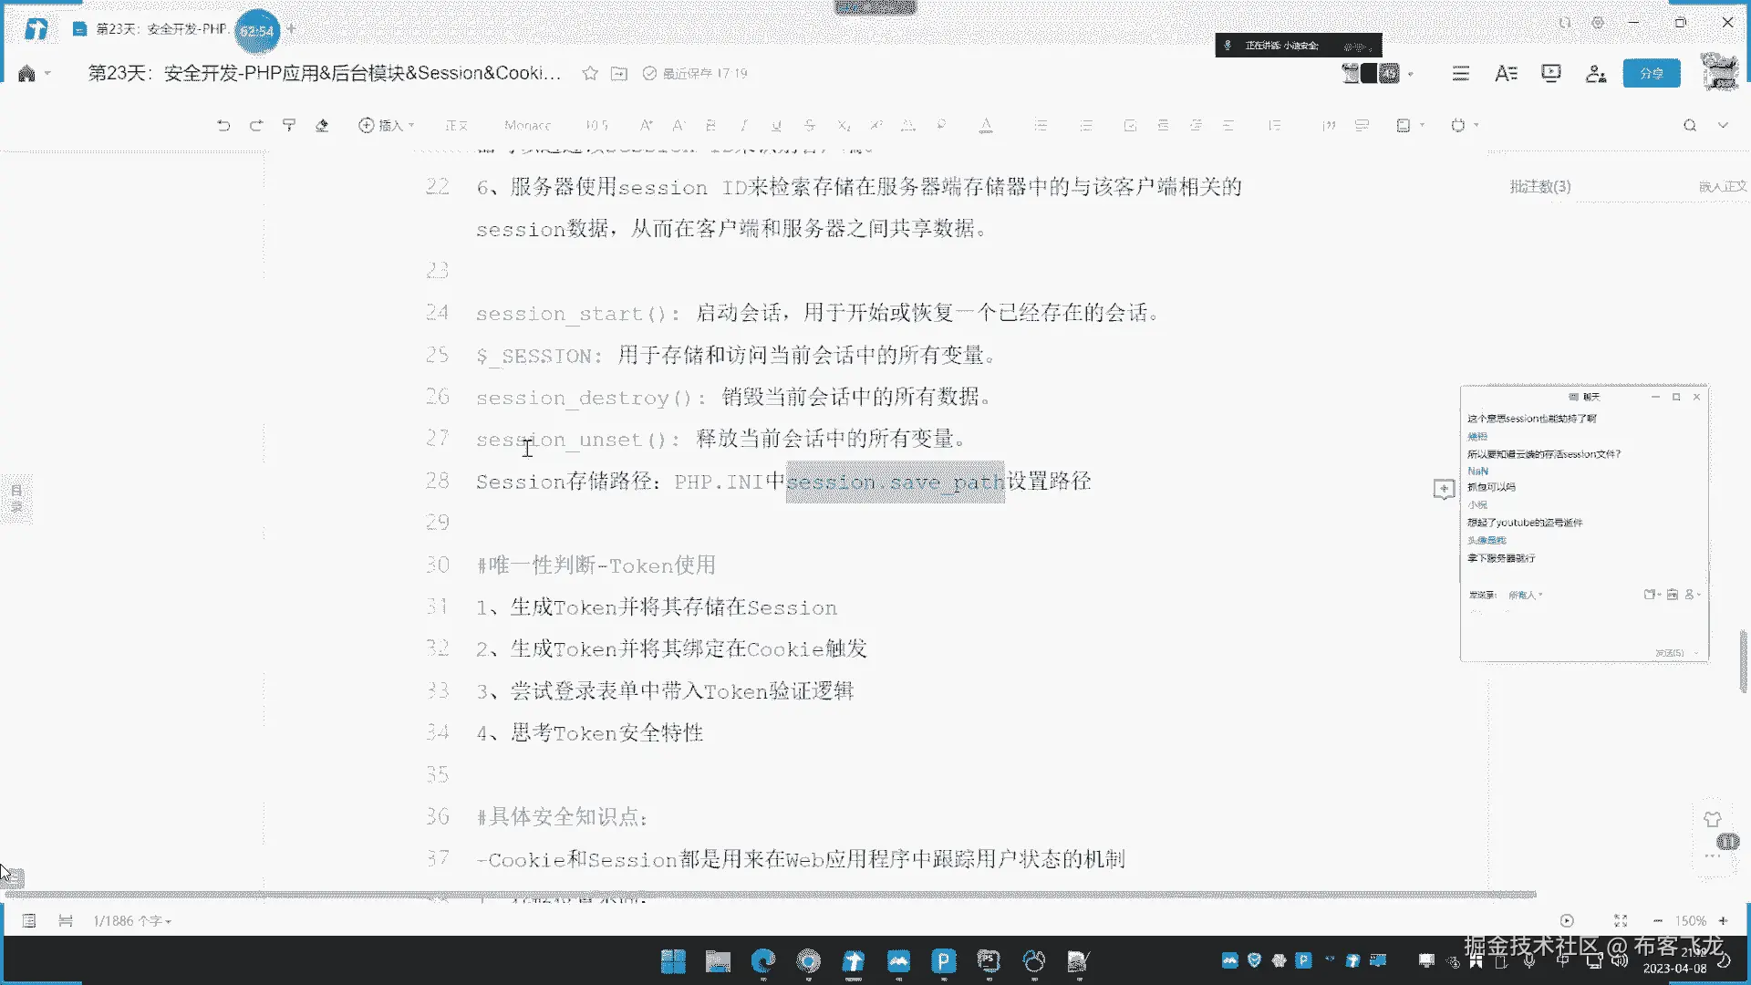Open the 批注数(3) comments panel header
Viewport: 1751px width, 985px height.
[1539, 187]
